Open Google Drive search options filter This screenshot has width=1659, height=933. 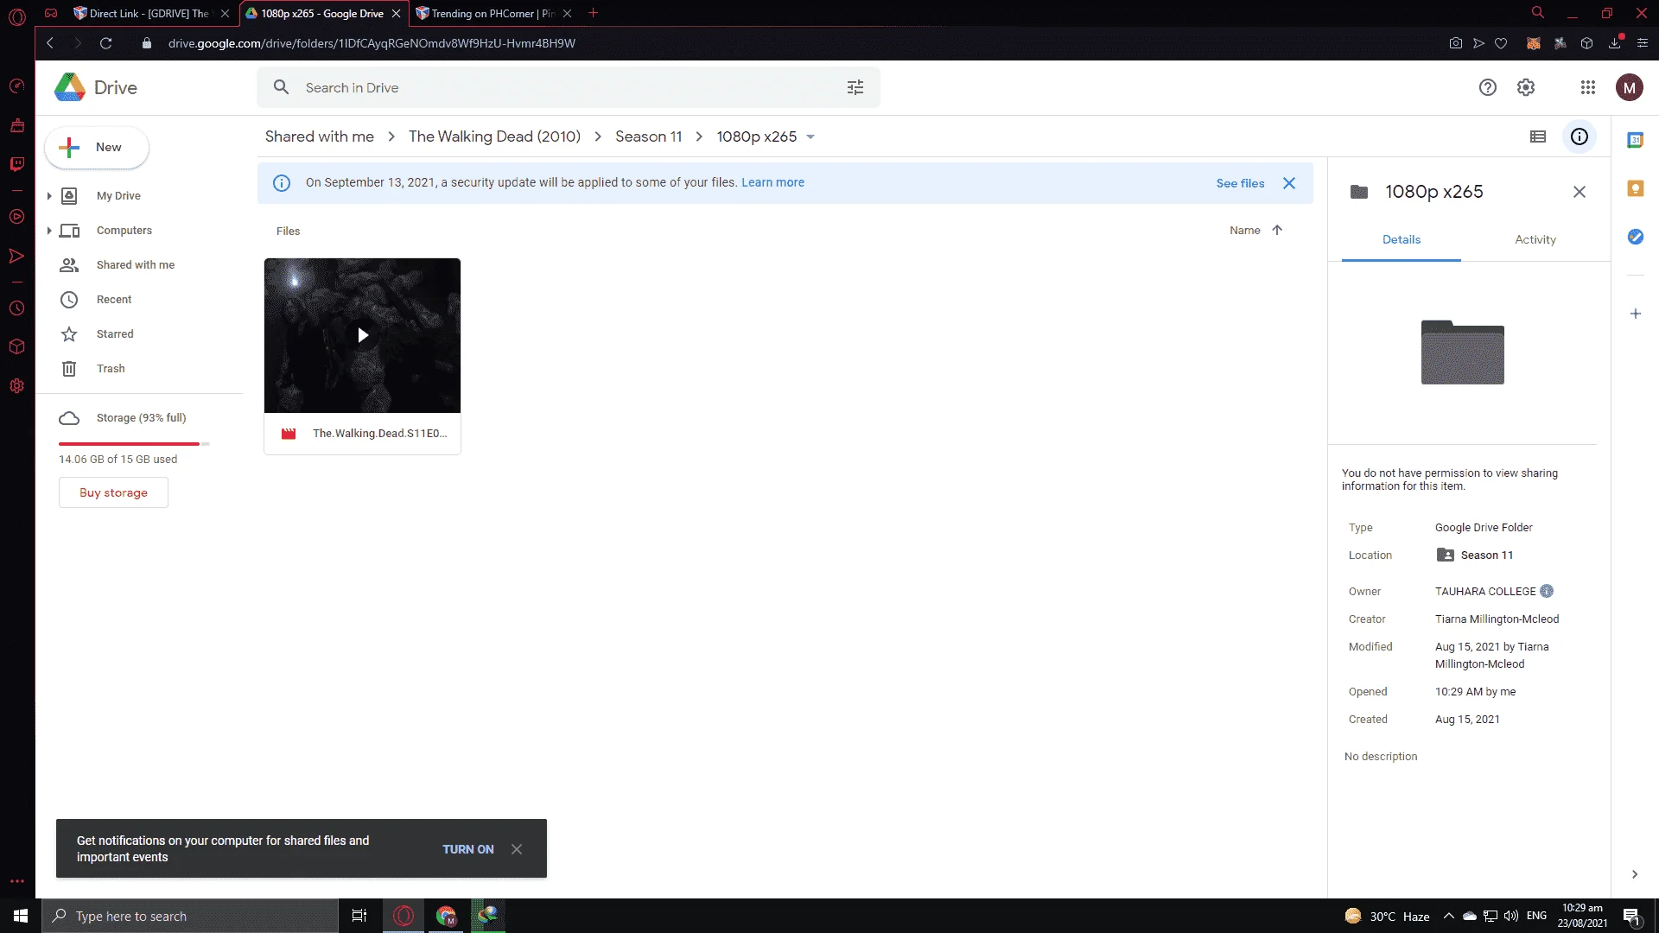click(x=855, y=87)
